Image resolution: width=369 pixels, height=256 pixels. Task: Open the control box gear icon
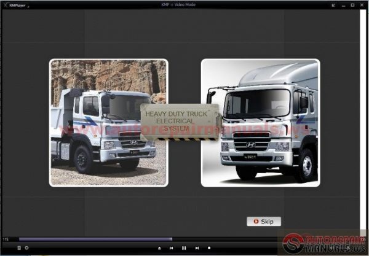pyautogui.click(x=26, y=248)
